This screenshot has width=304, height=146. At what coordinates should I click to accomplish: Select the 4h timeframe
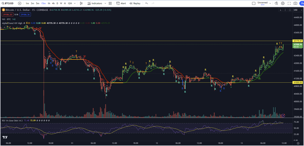[53, 3]
